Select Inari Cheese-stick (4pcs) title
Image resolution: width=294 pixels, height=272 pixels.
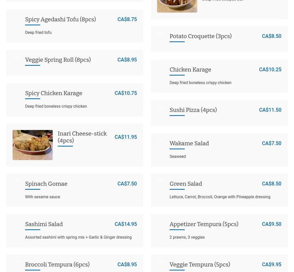point(82,137)
